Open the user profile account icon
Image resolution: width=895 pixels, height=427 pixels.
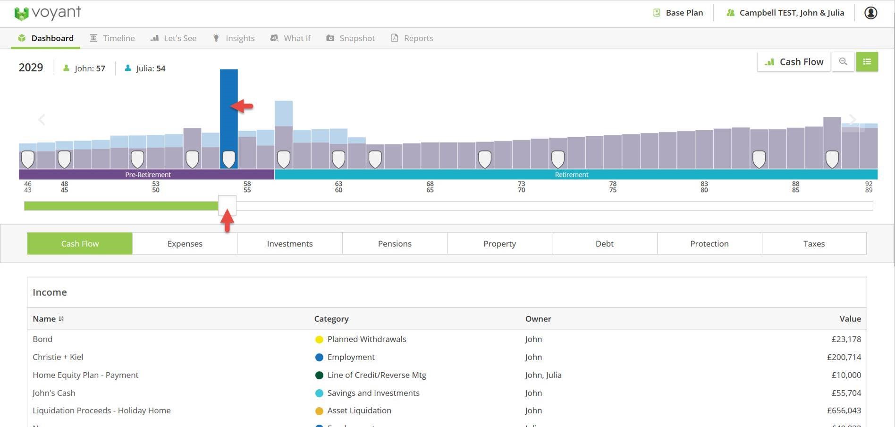click(870, 13)
